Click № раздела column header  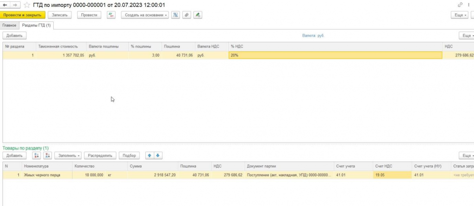(x=19, y=47)
